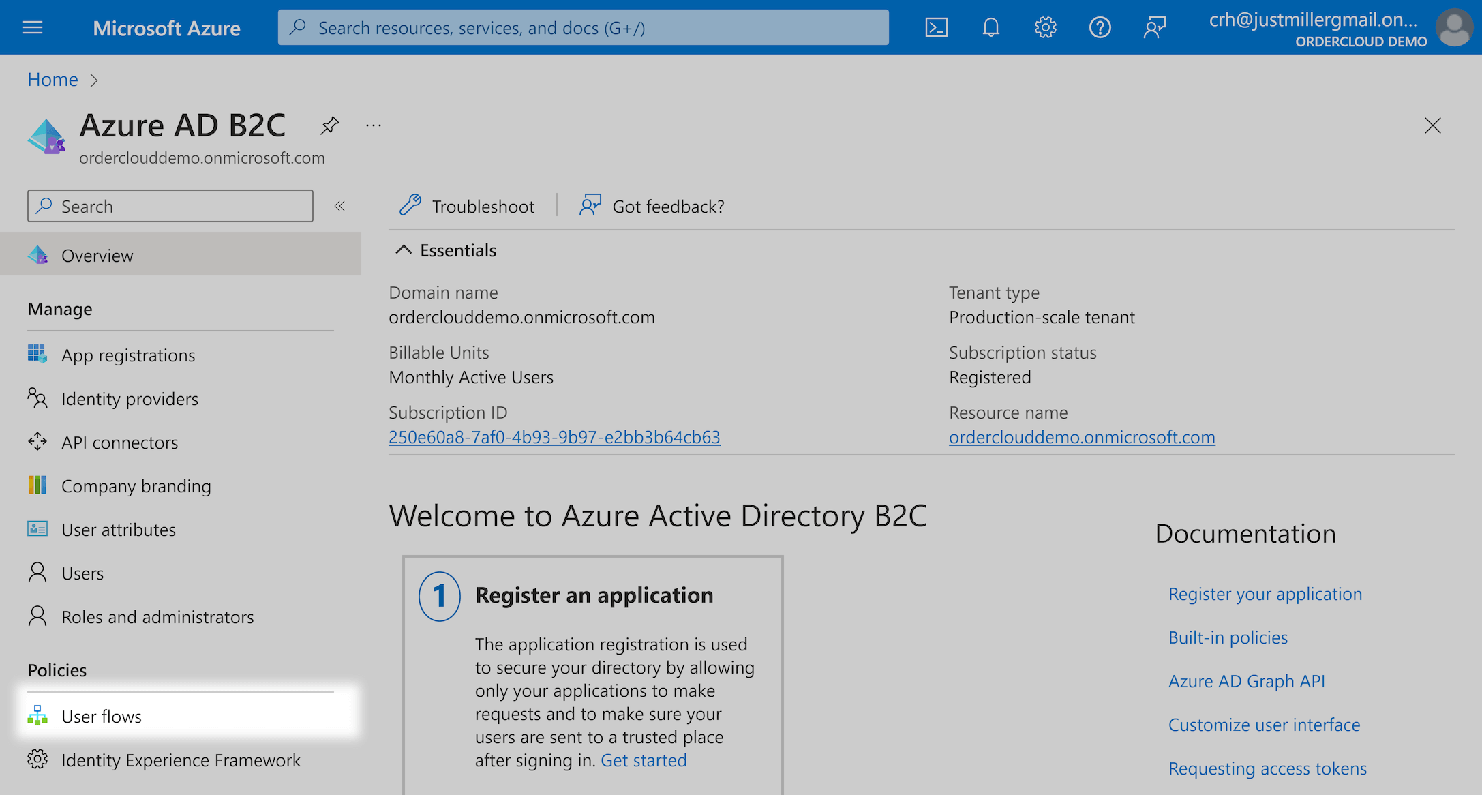Open Azure AD Graph API link
The height and width of the screenshot is (795, 1482).
pos(1247,680)
